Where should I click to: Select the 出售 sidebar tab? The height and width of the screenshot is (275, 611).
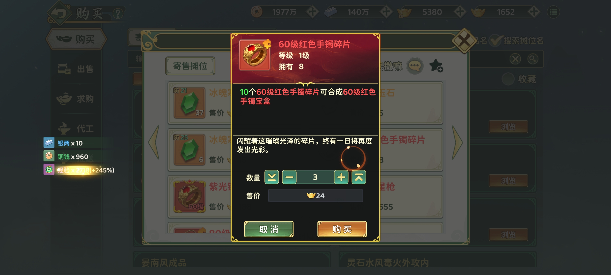click(76, 69)
